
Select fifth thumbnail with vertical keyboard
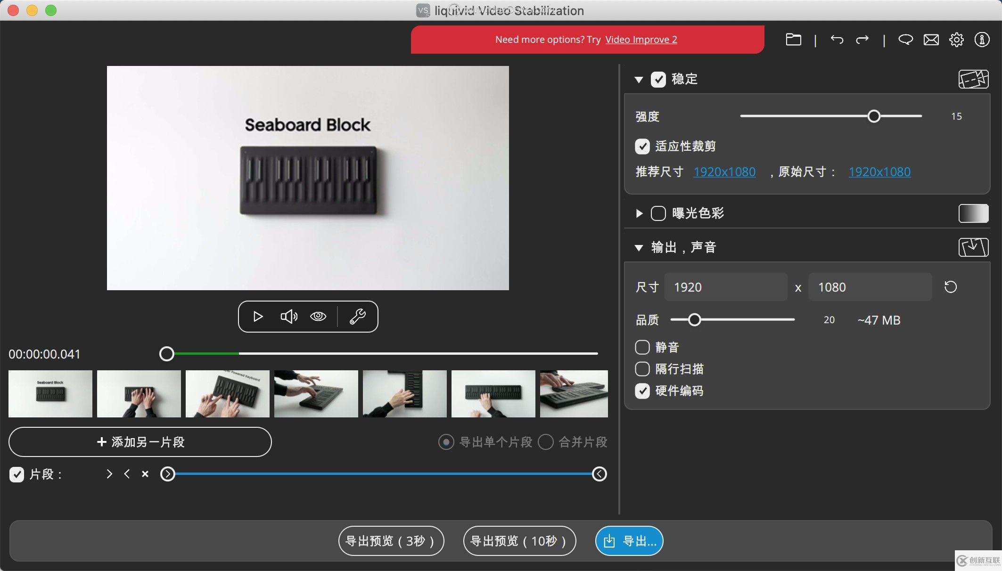coord(405,394)
